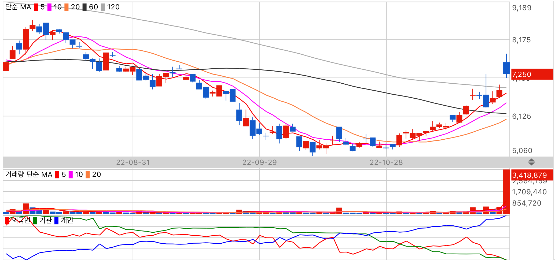Click the red volume MA 5 swatch
Screen dimensions: 555x264
57,175
